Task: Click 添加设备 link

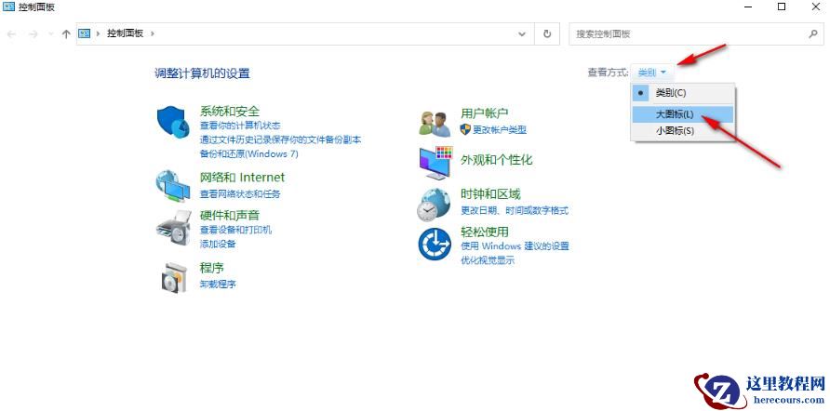Action: [218, 244]
